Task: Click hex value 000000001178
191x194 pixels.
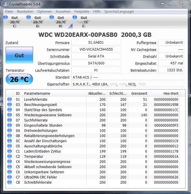Action: click(x=166, y=151)
